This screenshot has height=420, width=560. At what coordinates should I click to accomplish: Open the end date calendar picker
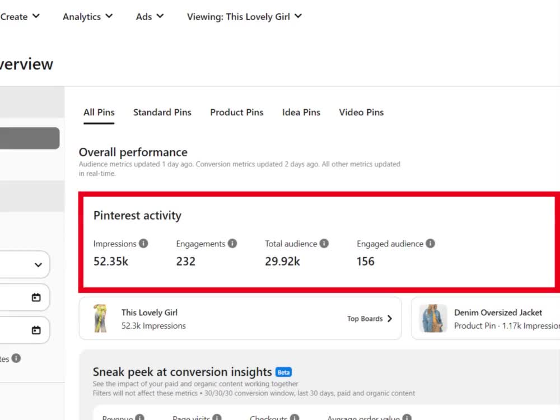point(36,330)
